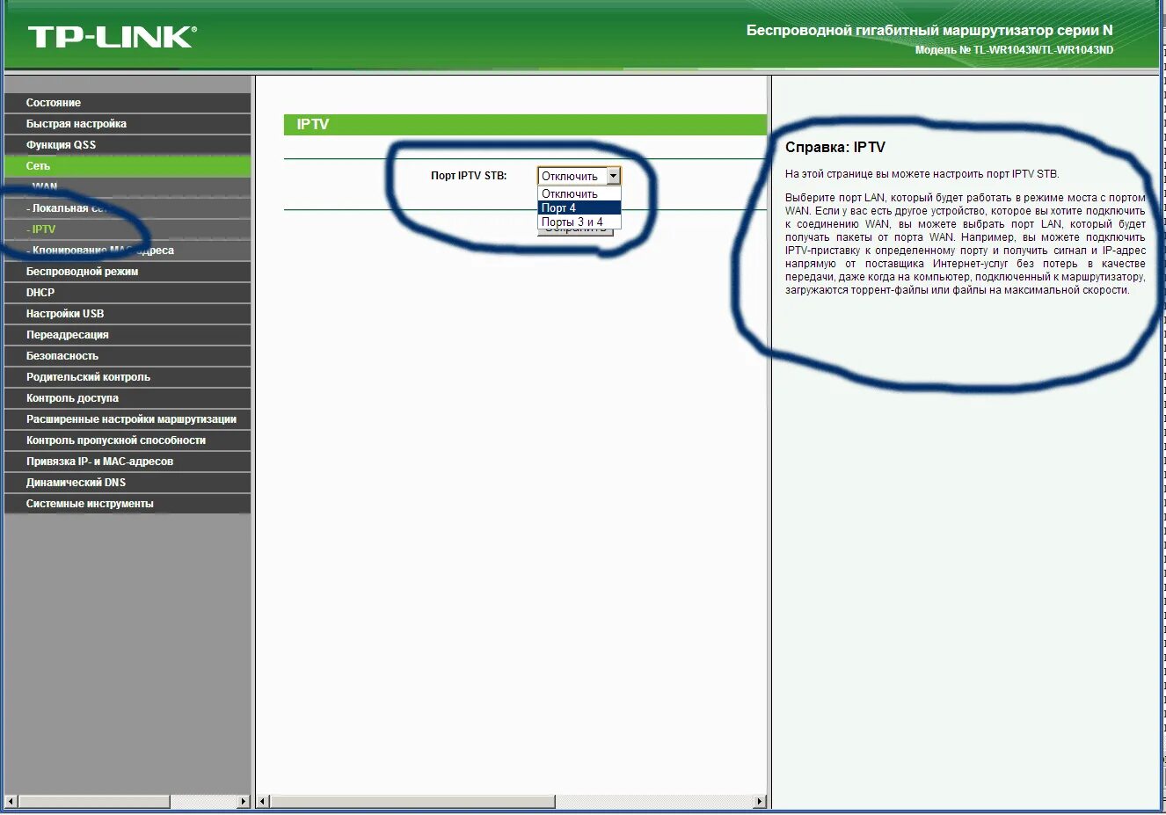
Task: Open Переадресация section
Action: click(x=128, y=335)
